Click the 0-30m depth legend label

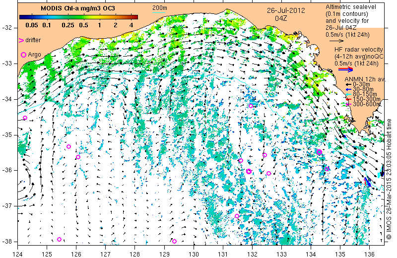pos(361,84)
